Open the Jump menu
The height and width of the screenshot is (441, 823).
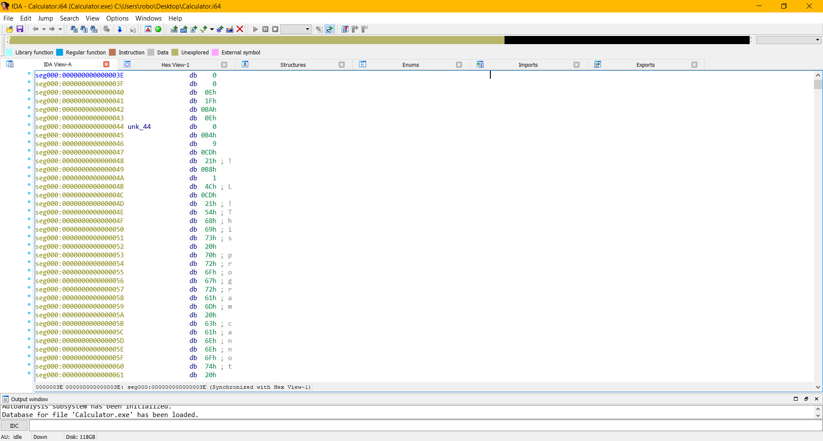pyautogui.click(x=45, y=18)
